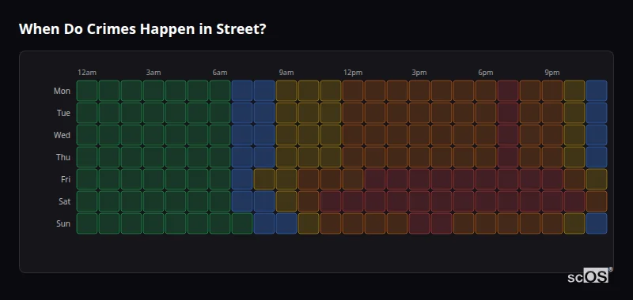Click the Sun row label
Image resolution: width=633 pixels, height=300 pixels.
tap(63, 224)
